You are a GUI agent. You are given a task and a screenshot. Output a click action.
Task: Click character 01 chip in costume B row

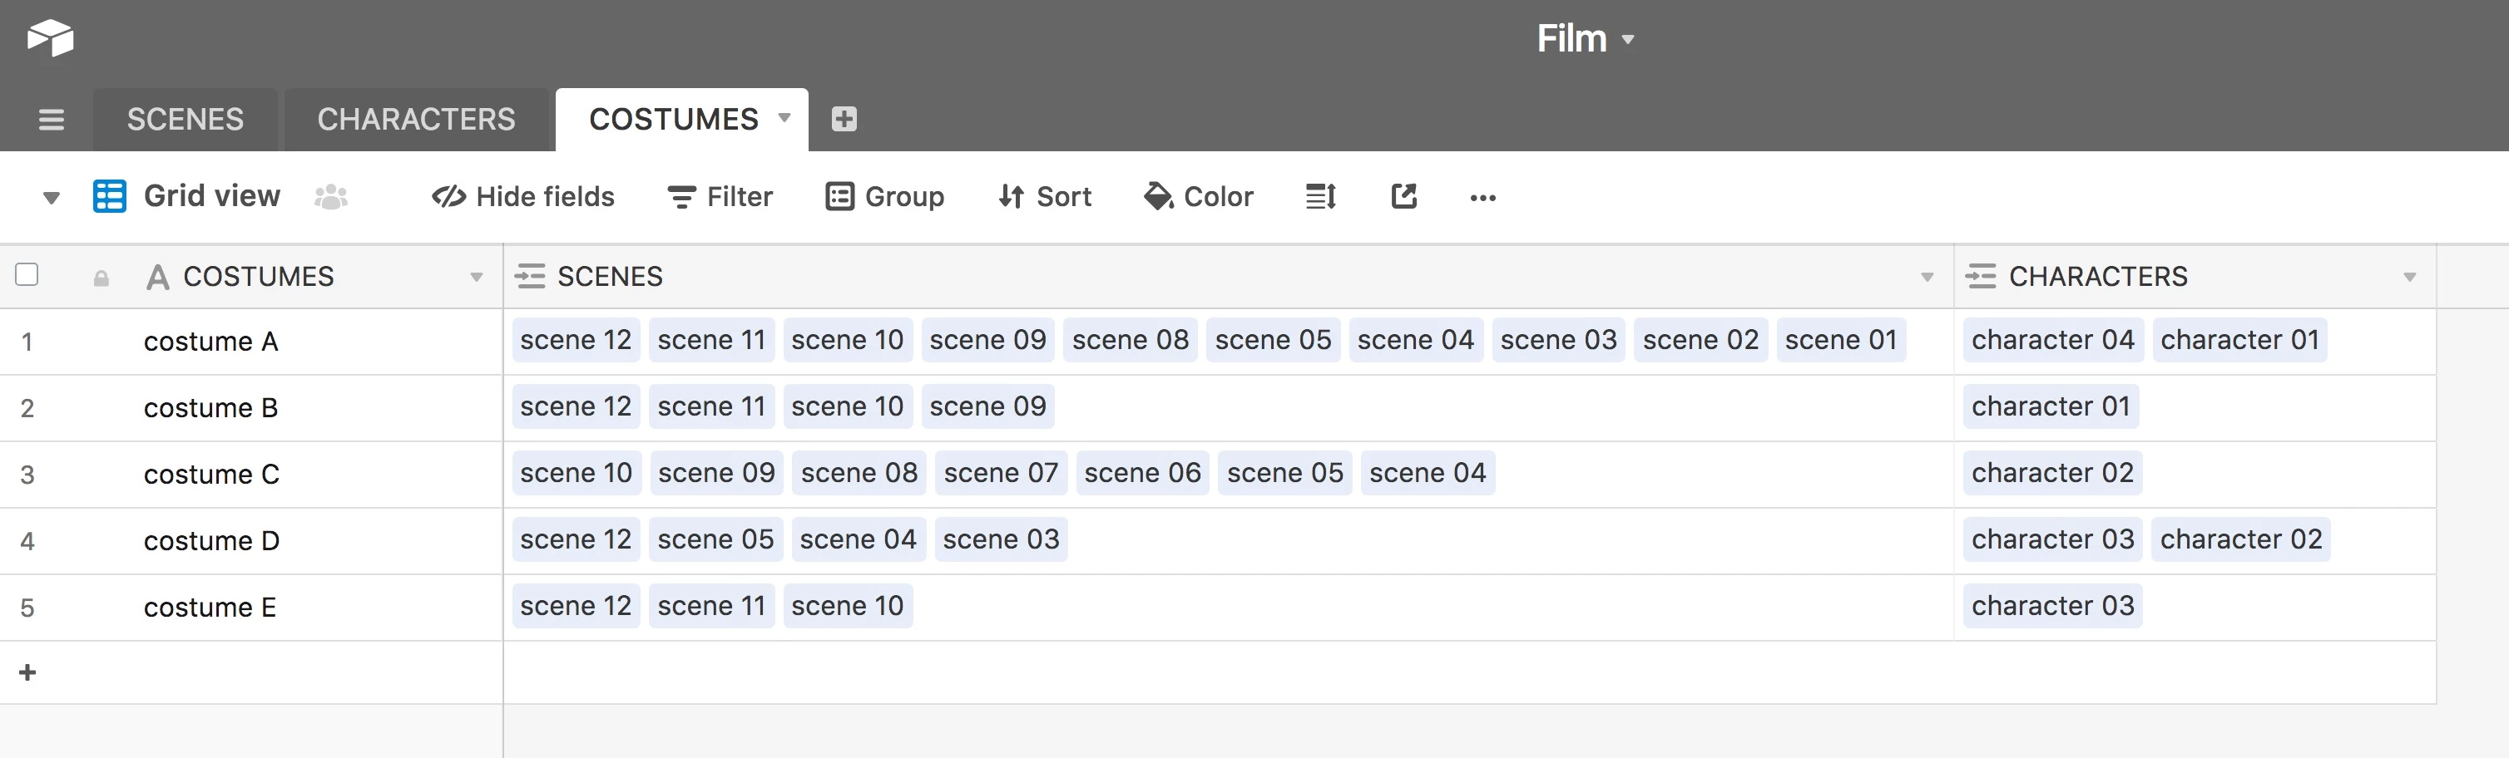pos(2051,406)
